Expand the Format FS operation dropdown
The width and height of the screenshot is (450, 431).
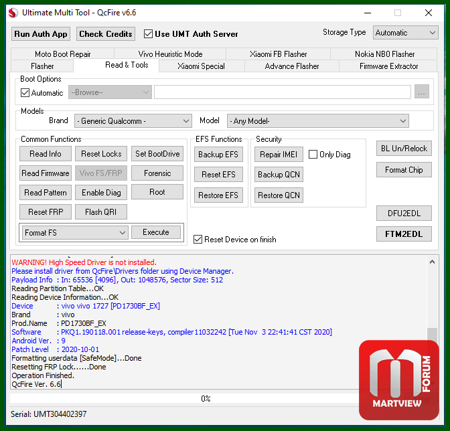click(74, 233)
